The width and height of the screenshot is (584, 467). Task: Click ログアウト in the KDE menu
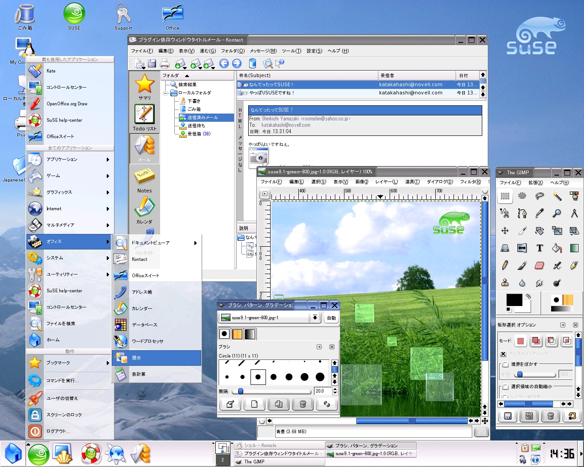(x=70, y=431)
